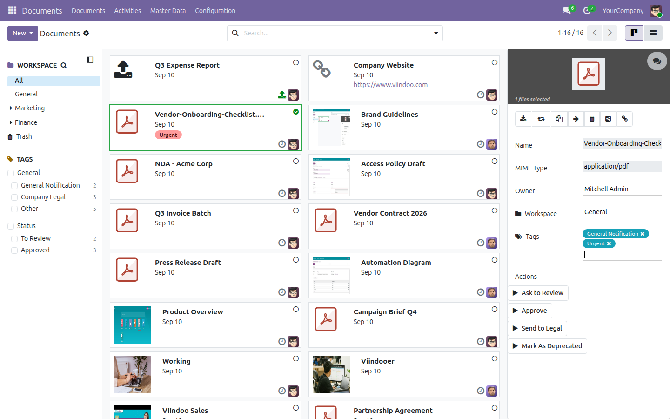Switch to kanban view
The width and height of the screenshot is (670, 419).
[x=634, y=33]
